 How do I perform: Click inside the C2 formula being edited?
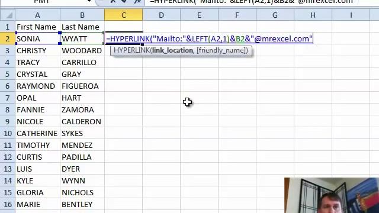[x=209, y=38]
